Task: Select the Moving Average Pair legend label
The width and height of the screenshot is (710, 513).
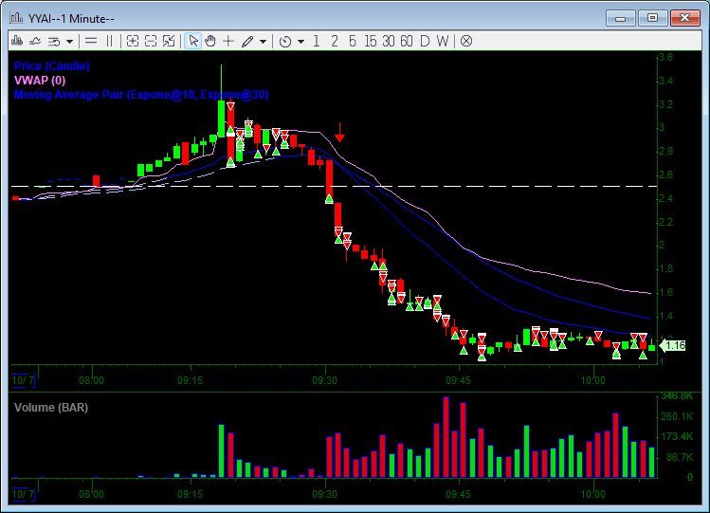Action: pos(141,95)
